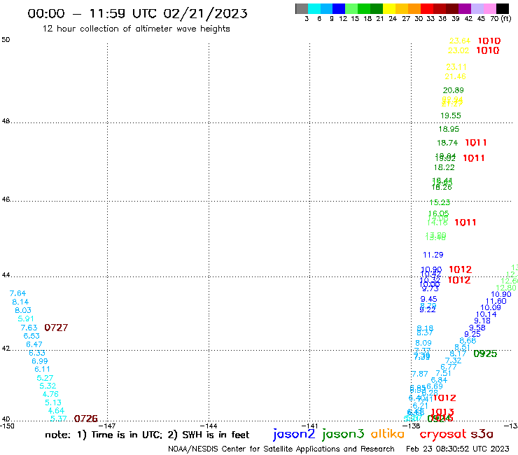This screenshot has height=455, width=518.
Task: Click the legend label '70 (ft)'
Action: coord(500,19)
